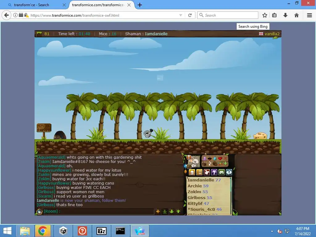Select the brown clap emote

click(x=204, y=164)
